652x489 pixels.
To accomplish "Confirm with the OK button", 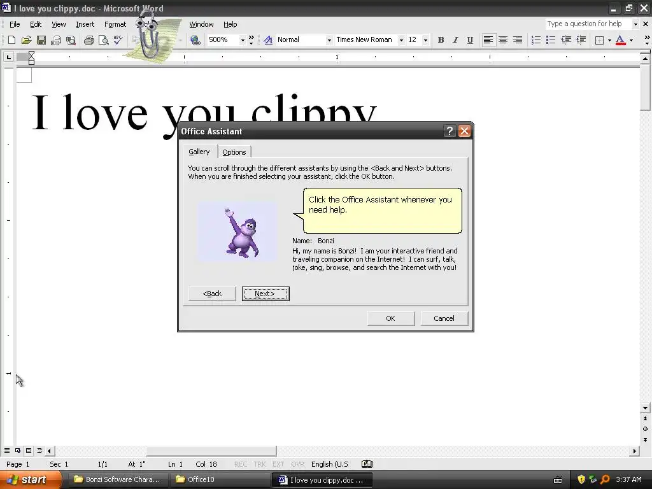I will [390, 318].
